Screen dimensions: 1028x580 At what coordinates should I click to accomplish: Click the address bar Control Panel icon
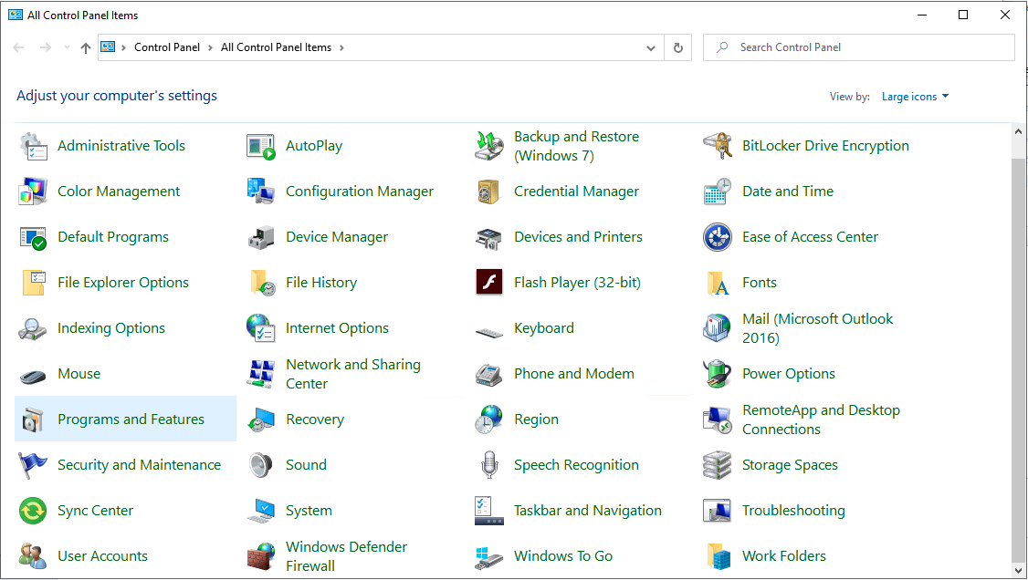point(108,47)
